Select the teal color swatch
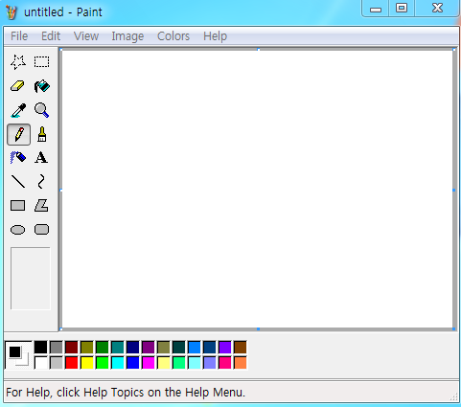The height and width of the screenshot is (407, 461). [118, 348]
